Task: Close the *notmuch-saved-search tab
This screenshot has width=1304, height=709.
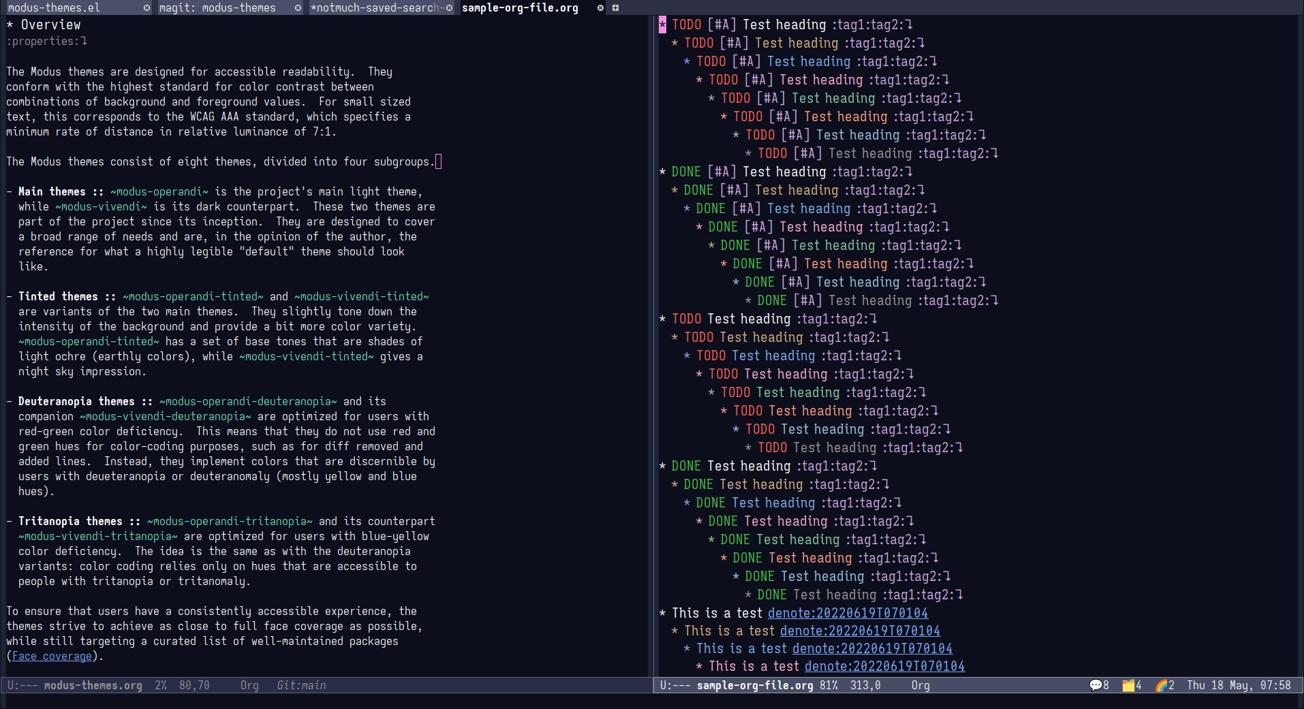Action: coord(449,8)
